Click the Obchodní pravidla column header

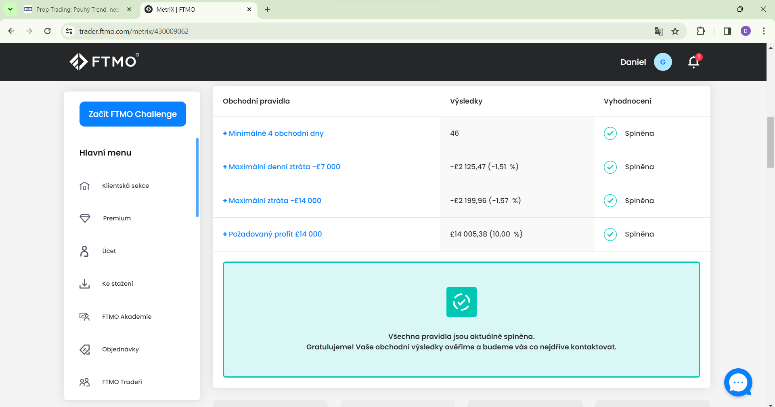coord(256,101)
